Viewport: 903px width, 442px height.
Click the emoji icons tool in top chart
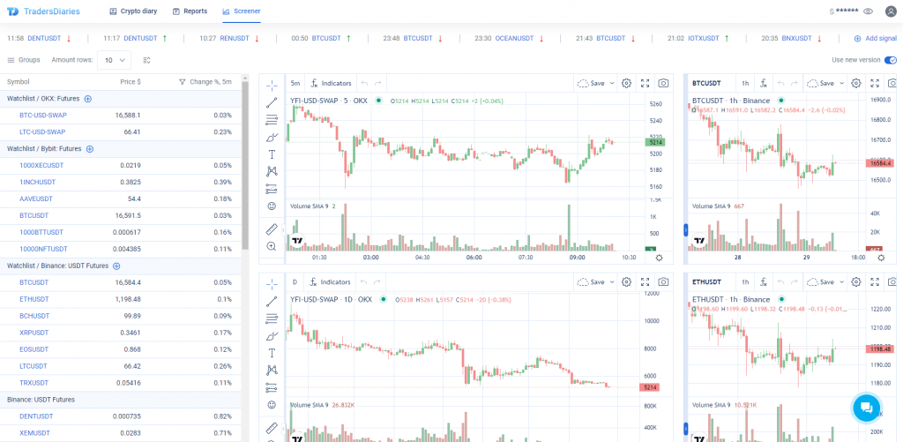(272, 206)
